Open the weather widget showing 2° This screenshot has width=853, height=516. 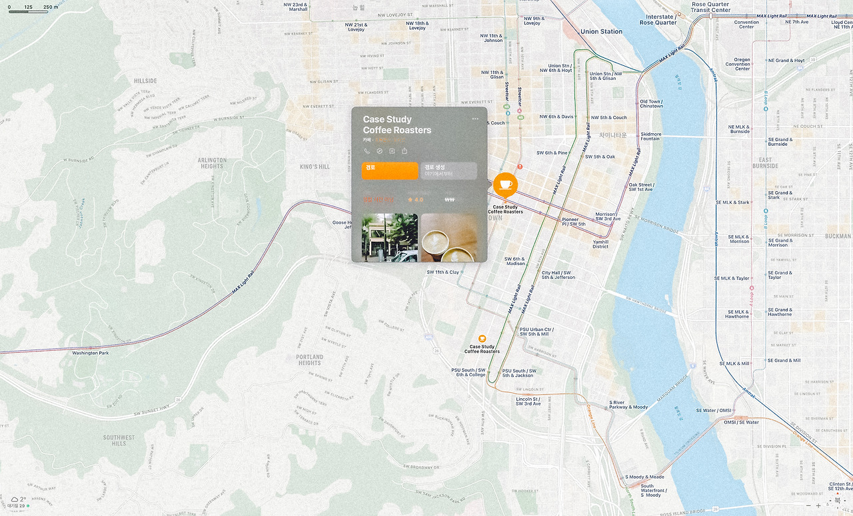pyautogui.click(x=18, y=499)
